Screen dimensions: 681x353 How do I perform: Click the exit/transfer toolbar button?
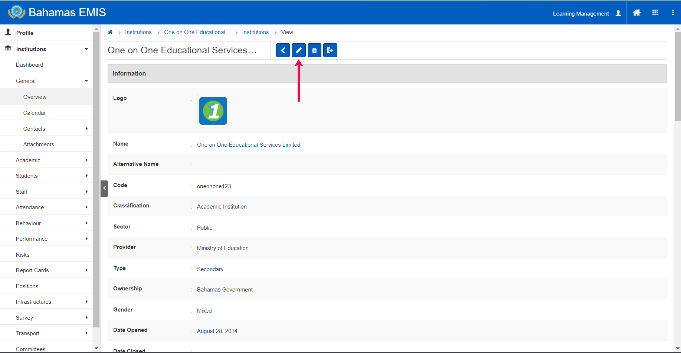[x=330, y=50]
